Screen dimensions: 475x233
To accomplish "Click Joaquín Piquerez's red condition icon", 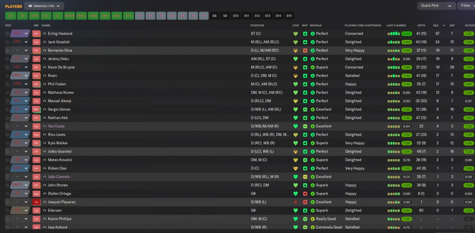I will 295,202.
